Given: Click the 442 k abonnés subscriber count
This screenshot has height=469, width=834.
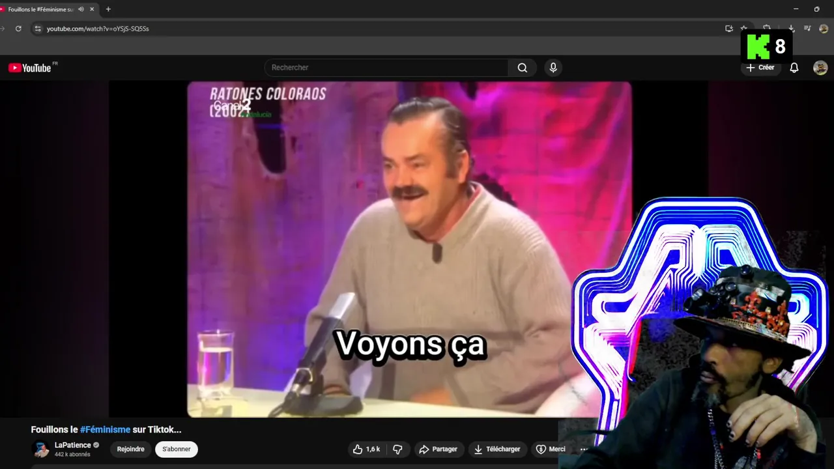Looking at the screenshot, I should pos(72,455).
